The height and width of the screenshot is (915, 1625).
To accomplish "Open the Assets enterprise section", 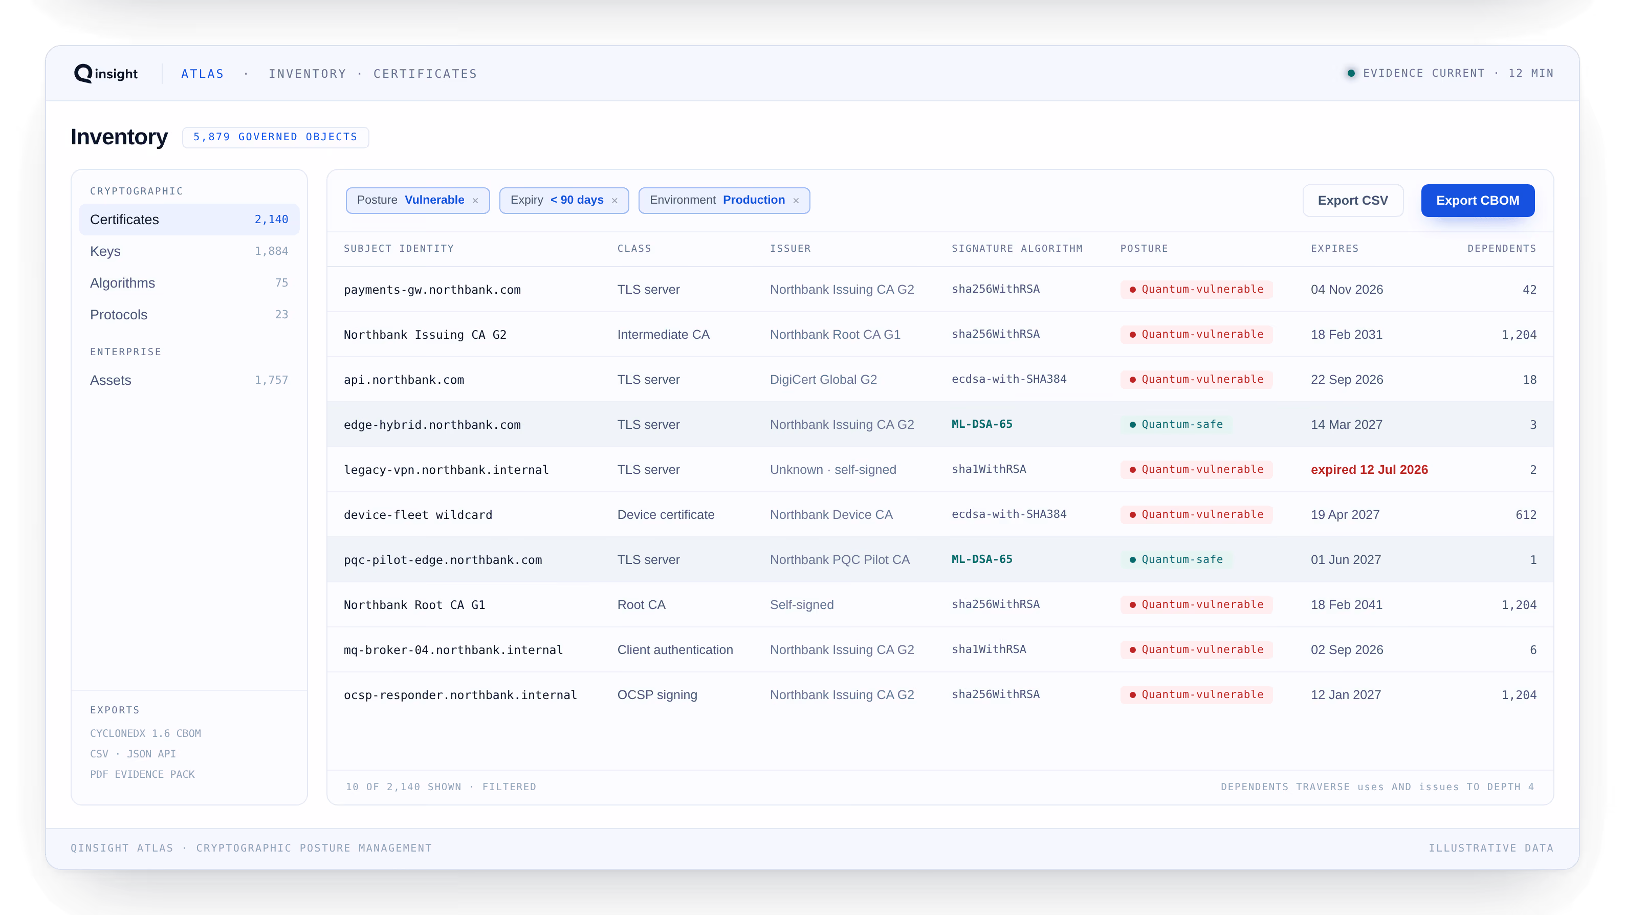I will click(x=189, y=380).
